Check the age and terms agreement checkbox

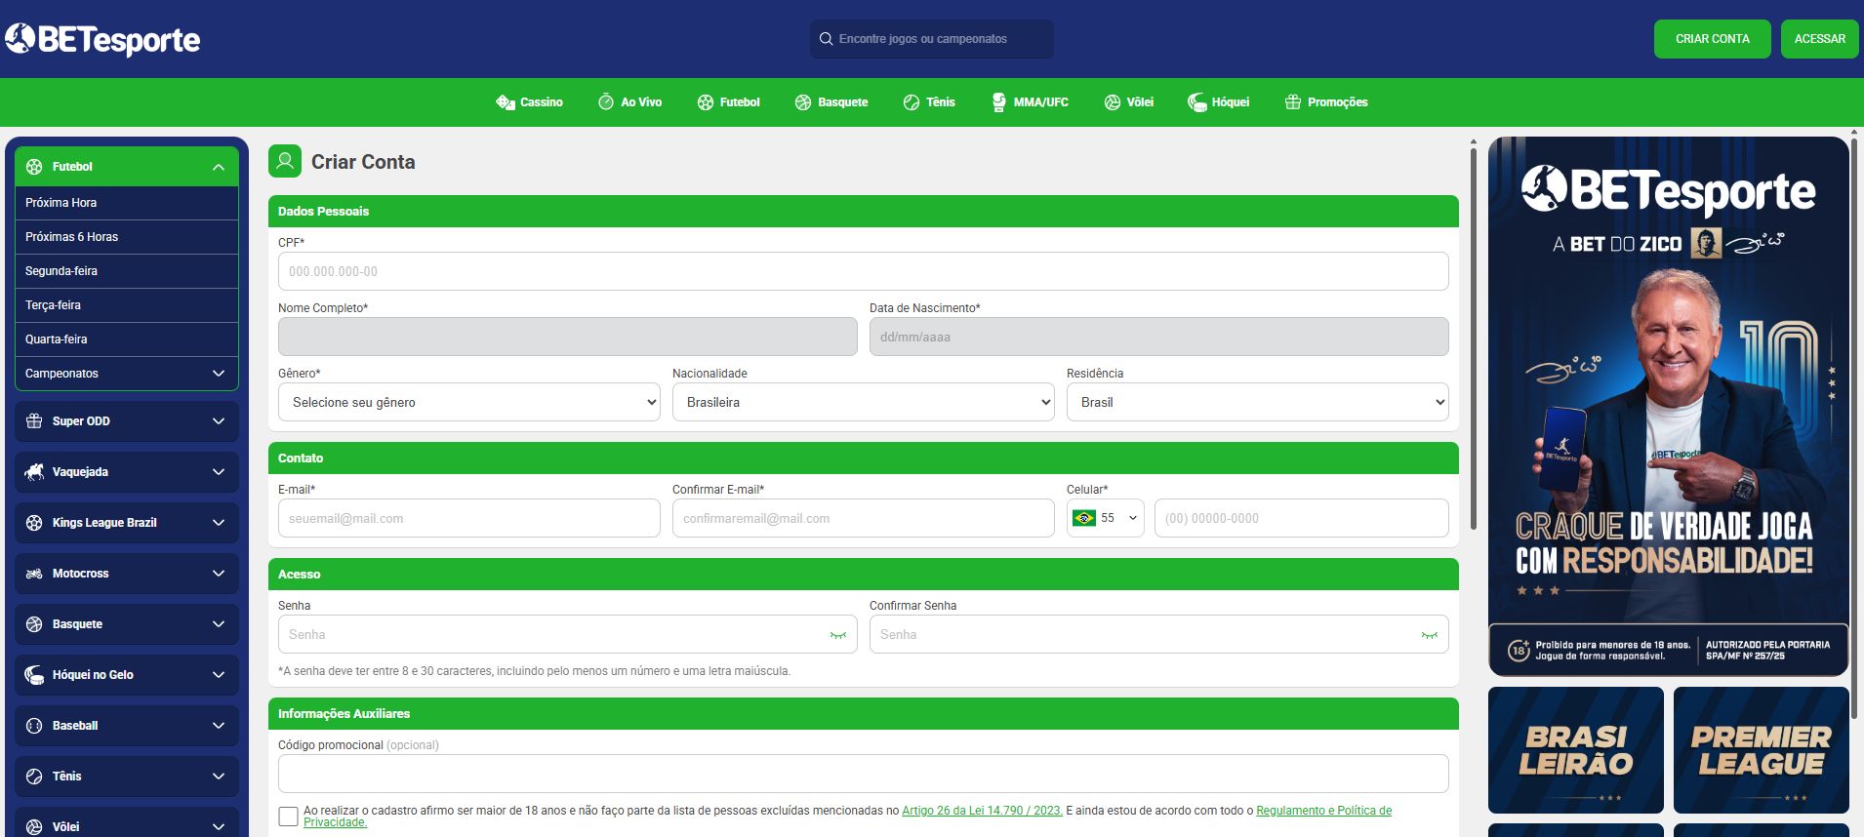pyautogui.click(x=289, y=817)
